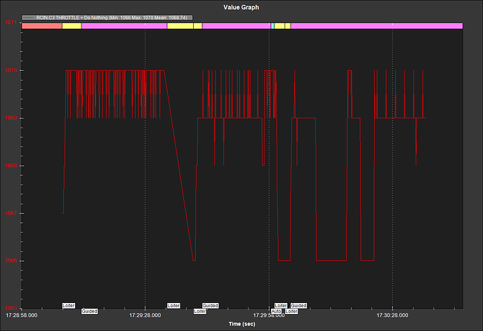Viewport: 483px width, 331px height.
Task: Click the long magenta segment at bar's right end
Action: pyautogui.click(x=376, y=26)
